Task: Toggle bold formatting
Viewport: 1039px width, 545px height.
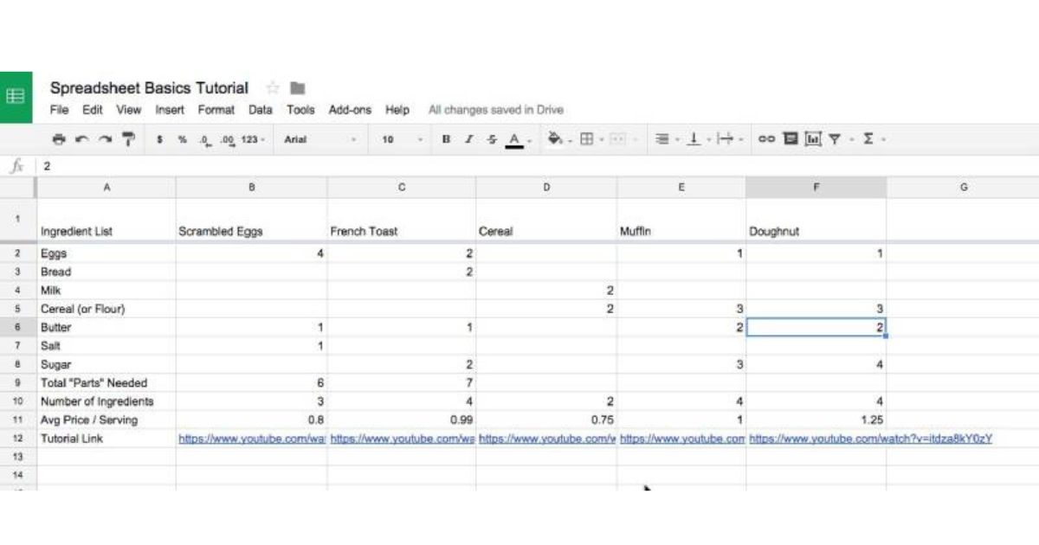Action: pyautogui.click(x=446, y=139)
